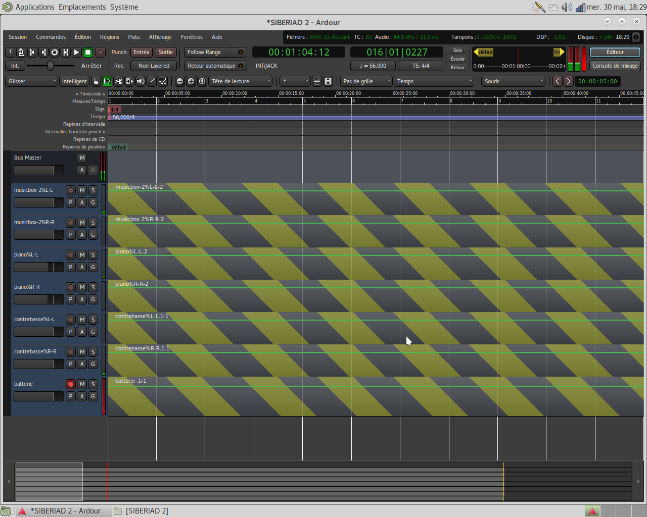Click the loop playback button
647x517 pixels.
[55, 52]
